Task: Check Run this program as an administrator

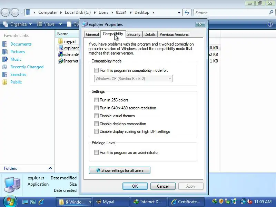Action: 96,152
